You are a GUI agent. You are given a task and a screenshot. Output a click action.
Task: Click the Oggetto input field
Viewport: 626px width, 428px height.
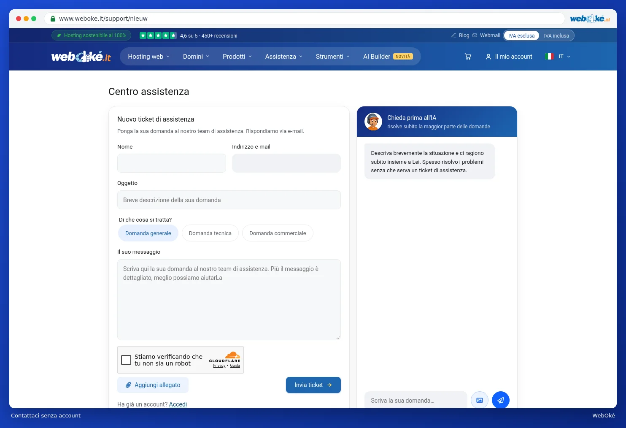tap(229, 200)
